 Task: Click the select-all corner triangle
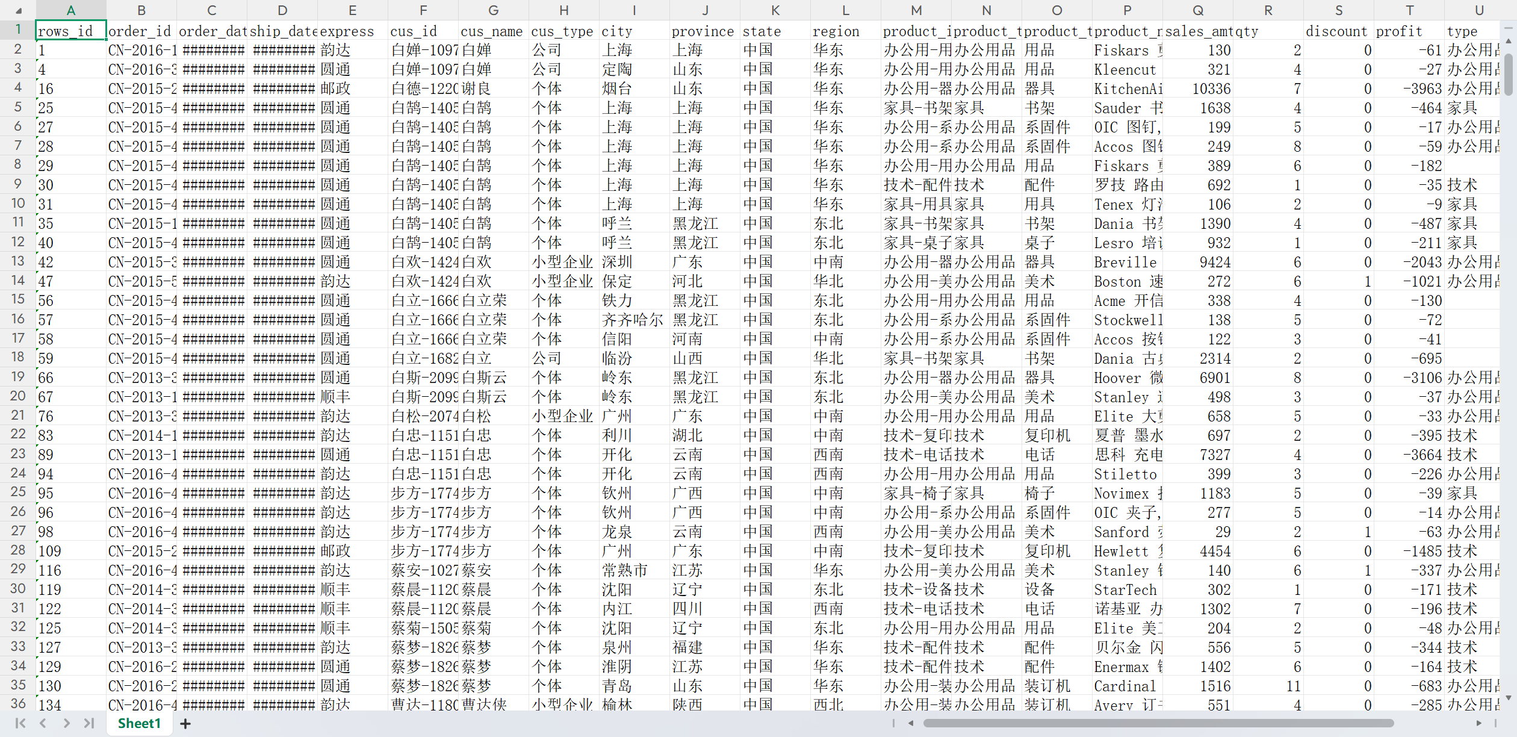click(18, 10)
